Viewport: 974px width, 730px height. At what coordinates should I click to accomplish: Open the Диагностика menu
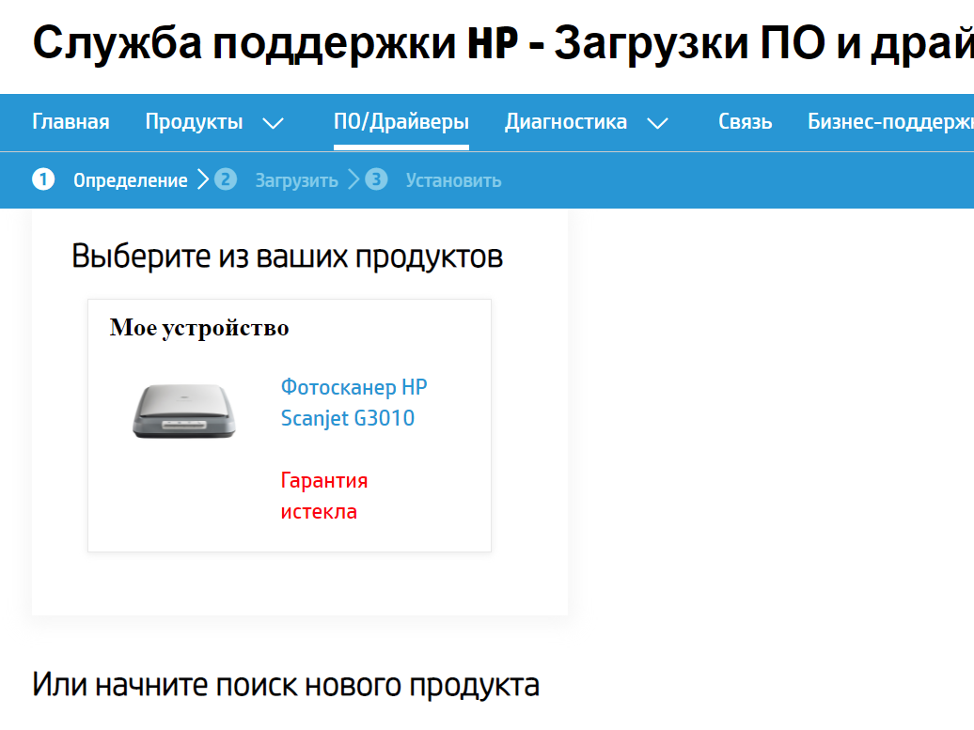pos(566,122)
